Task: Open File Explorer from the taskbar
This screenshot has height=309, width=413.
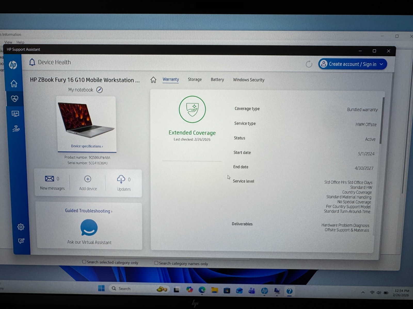Action: click(x=215, y=290)
